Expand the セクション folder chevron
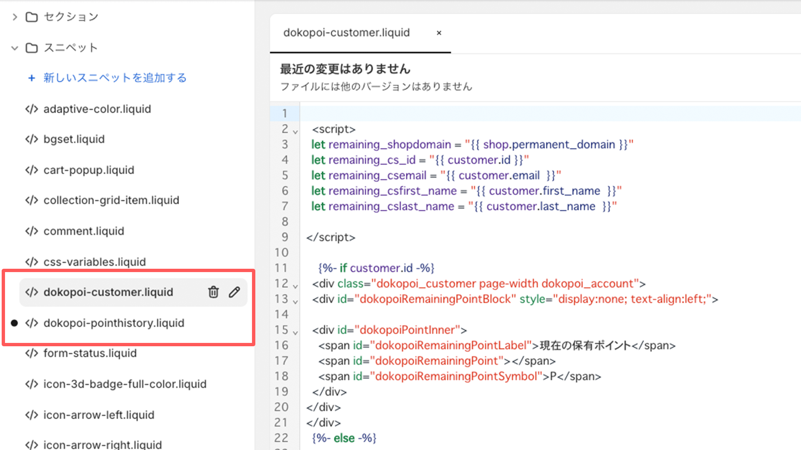This screenshot has width=801, height=450. point(15,17)
